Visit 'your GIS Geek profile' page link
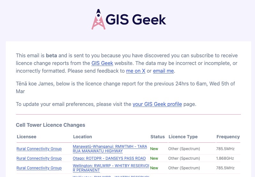The image size is (255, 177). (157, 104)
